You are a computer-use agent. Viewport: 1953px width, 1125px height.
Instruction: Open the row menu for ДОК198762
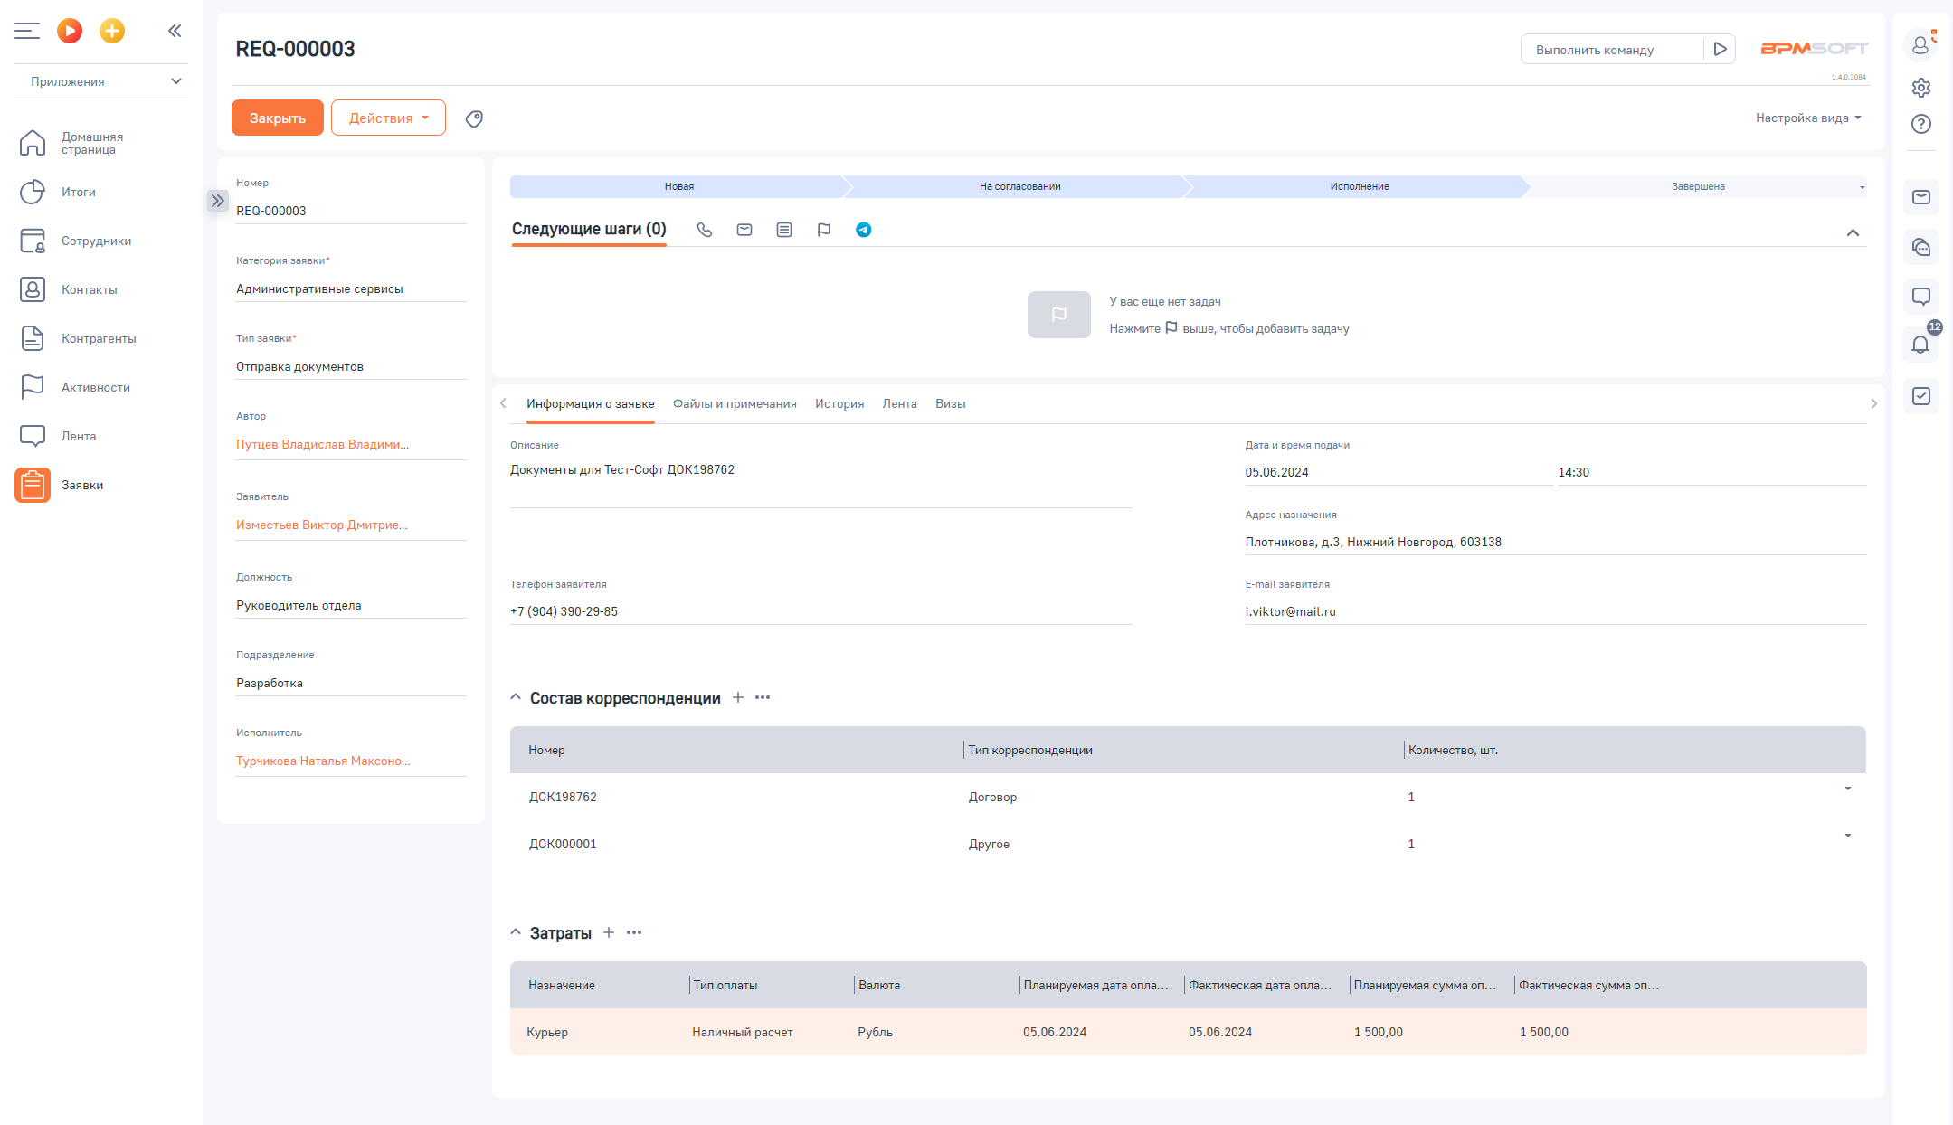[1848, 789]
